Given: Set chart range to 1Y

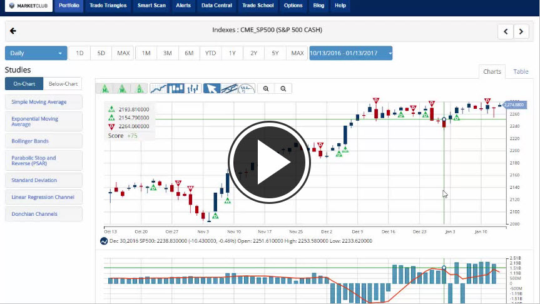Looking at the screenshot, I should [232, 53].
